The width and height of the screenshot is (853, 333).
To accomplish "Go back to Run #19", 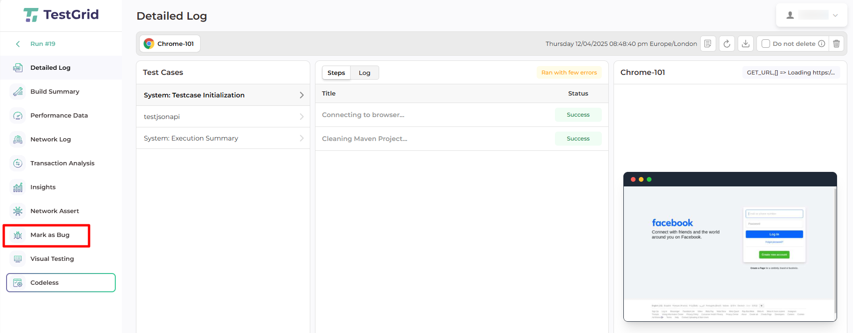I will point(42,44).
